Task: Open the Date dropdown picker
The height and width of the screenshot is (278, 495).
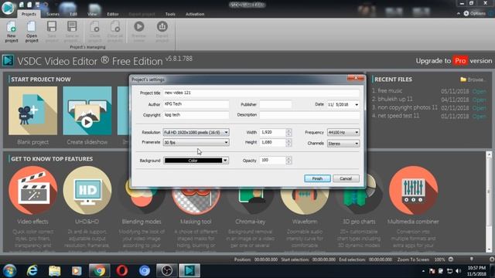Action: coord(357,105)
